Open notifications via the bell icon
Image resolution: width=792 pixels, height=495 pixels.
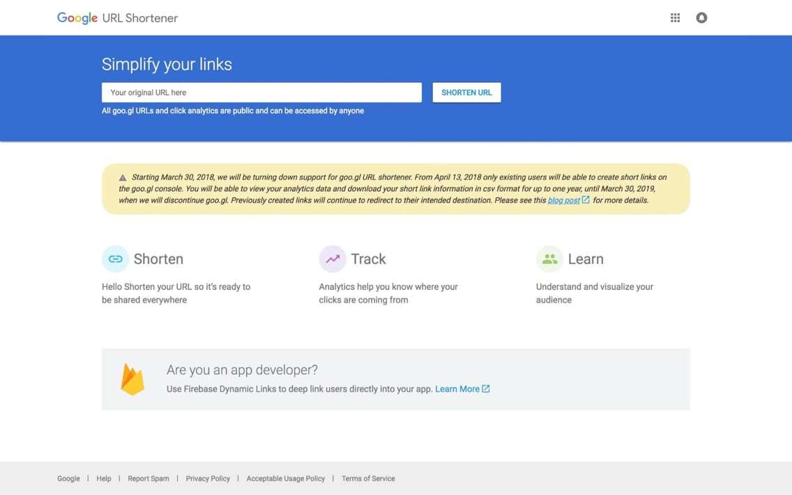701,17
